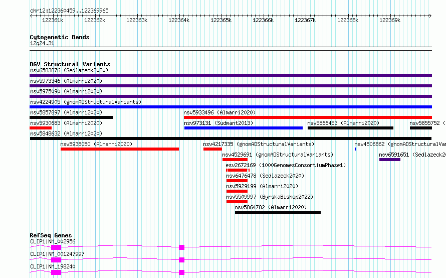The image size is (446, 278).
Task: Select the small magenta exon of CLIP1|NM_001247997
Action: 181,260
